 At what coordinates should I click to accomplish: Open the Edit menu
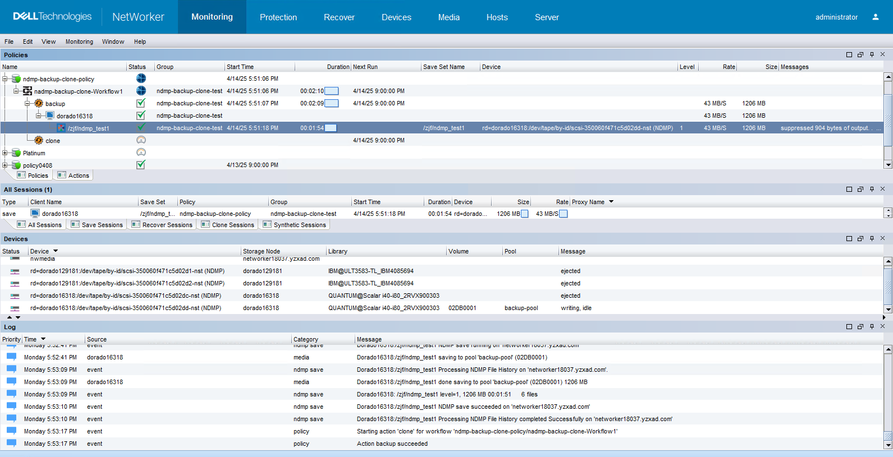pyautogui.click(x=28, y=41)
